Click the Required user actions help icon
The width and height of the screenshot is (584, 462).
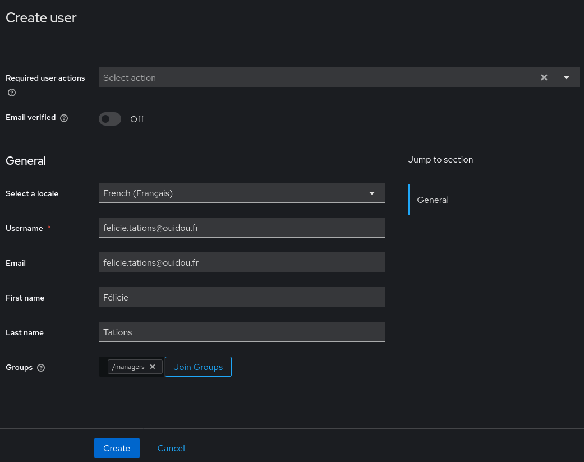pyautogui.click(x=12, y=93)
